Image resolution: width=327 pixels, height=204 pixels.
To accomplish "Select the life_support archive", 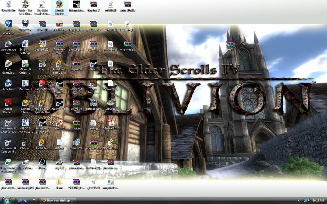I will click(77, 26).
